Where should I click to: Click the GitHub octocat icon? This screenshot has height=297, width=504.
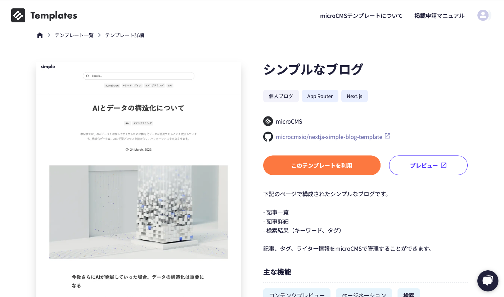268,137
